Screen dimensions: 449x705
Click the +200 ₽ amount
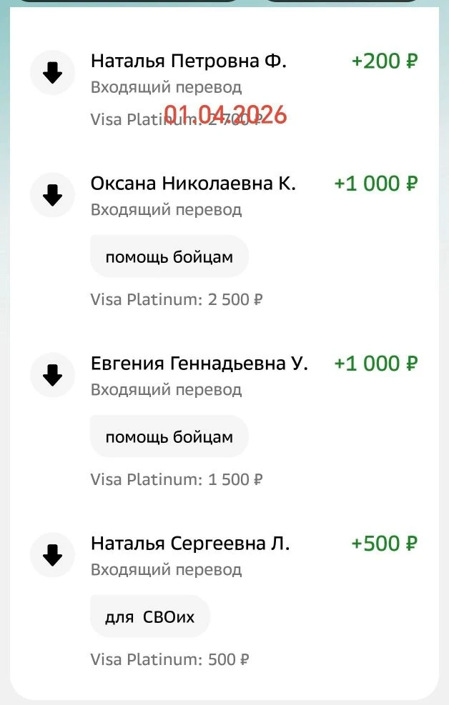[384, 61]
